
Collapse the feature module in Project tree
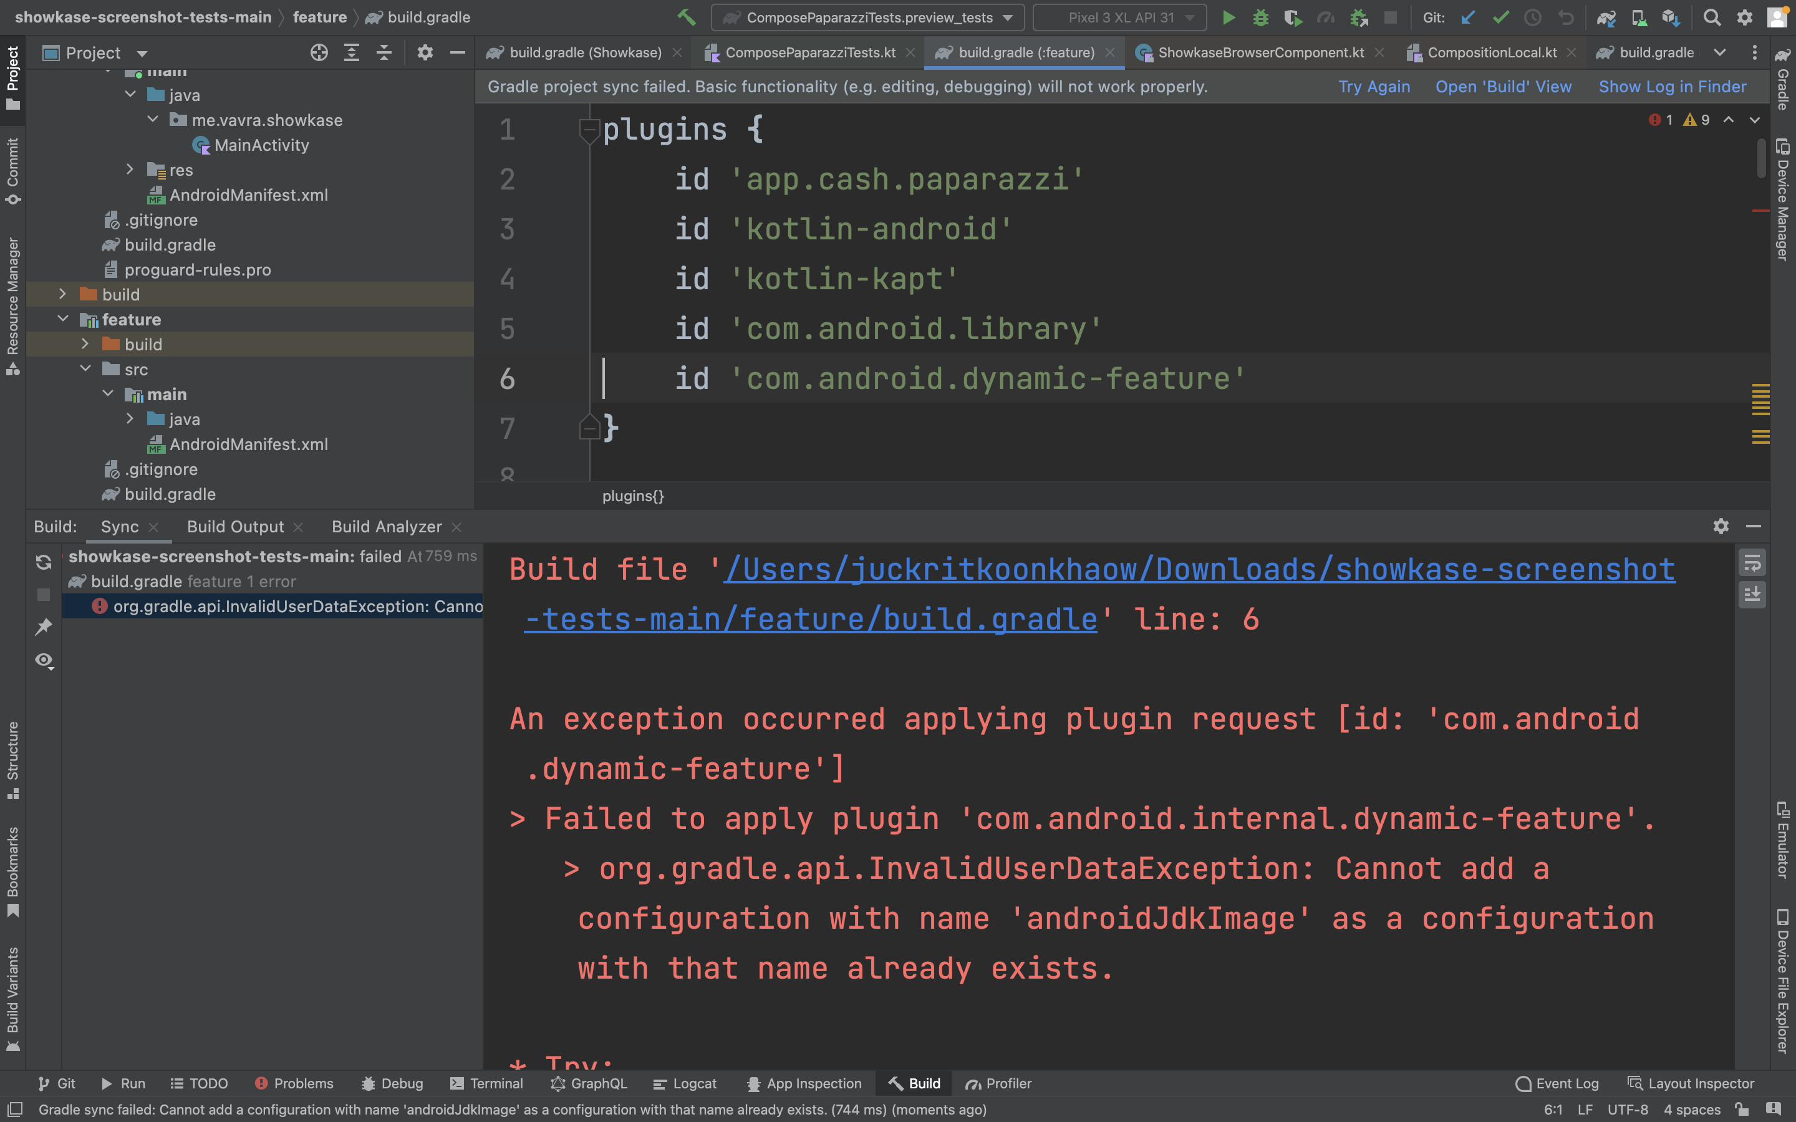(x=63, y=319)
